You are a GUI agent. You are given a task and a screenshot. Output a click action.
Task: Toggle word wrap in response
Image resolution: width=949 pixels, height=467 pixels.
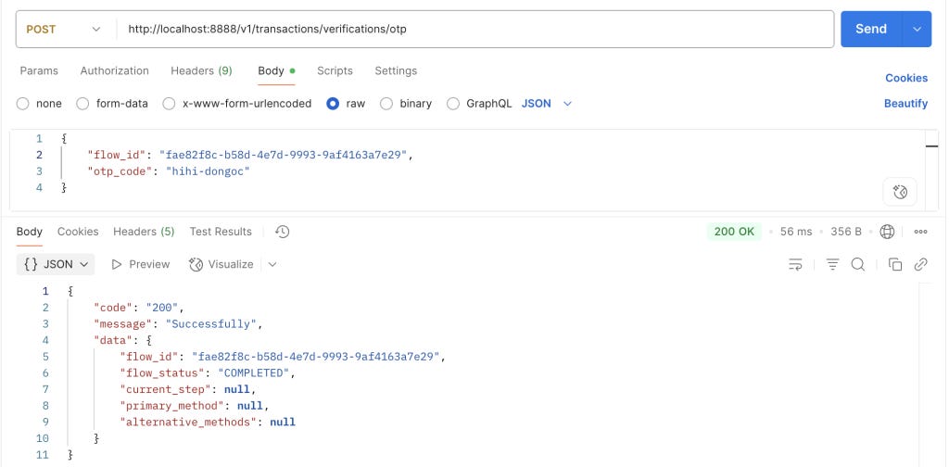(794, 264)
